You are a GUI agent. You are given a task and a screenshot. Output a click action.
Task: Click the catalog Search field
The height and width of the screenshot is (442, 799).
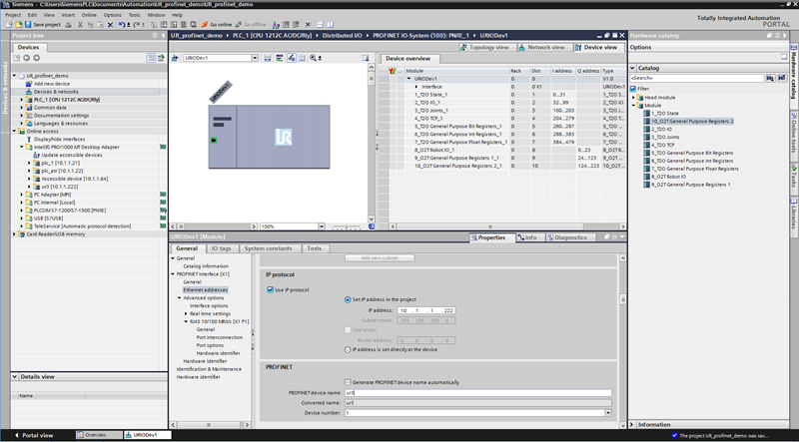pyautogui.click(x=696, y=78)
